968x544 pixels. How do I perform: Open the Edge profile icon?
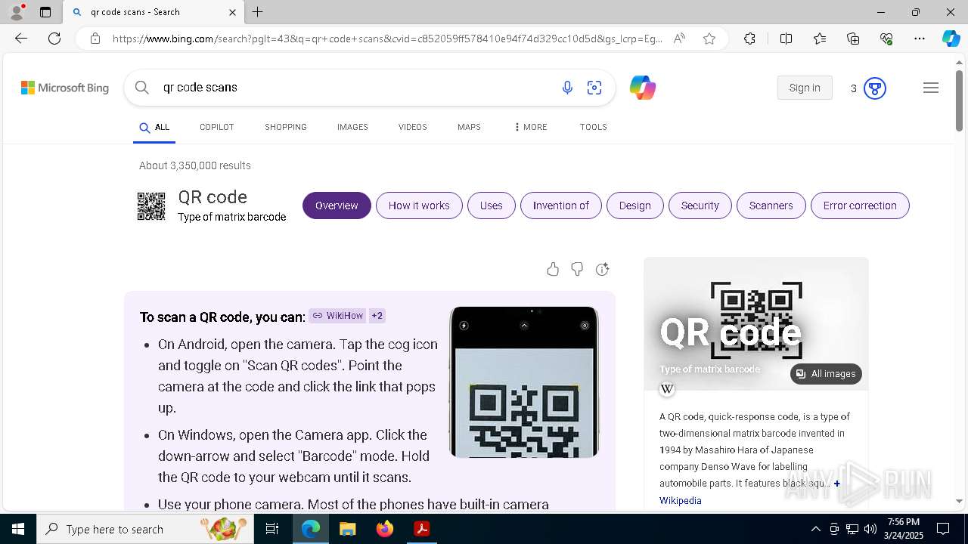point(17,12)
